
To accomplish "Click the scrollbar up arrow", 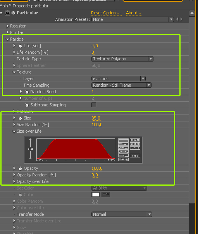I will tap(192, 13).
